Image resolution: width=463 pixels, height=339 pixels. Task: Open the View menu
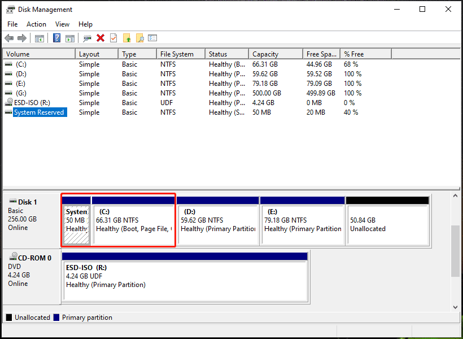click(x=62, y=24)
